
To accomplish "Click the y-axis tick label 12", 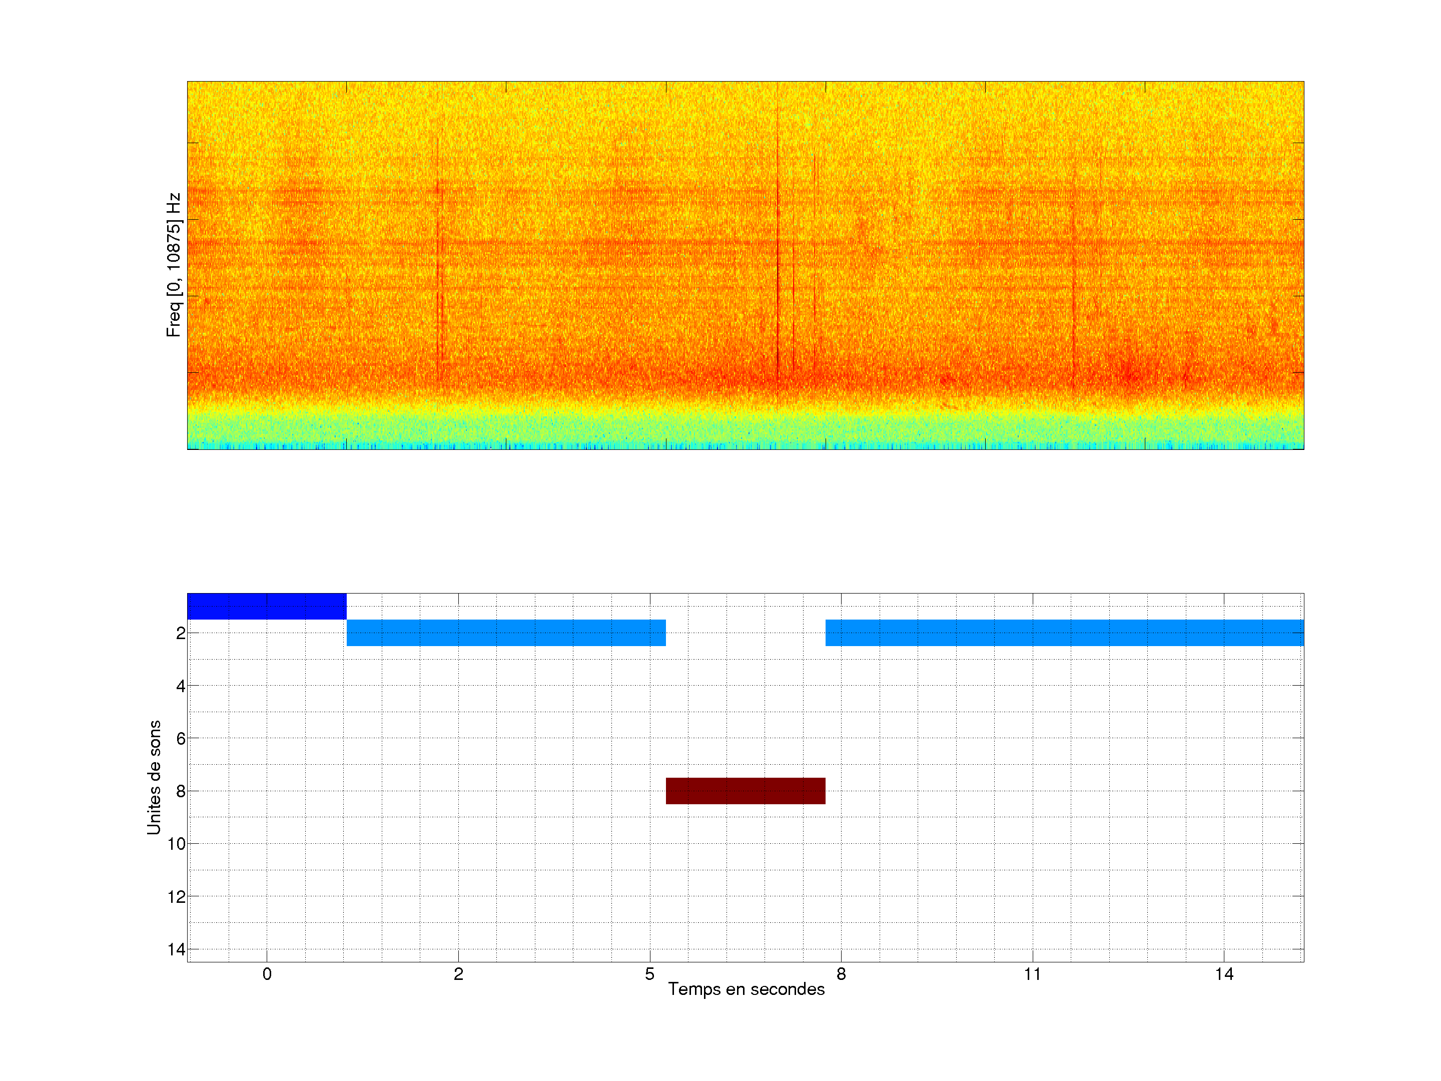I will [177, 897].
